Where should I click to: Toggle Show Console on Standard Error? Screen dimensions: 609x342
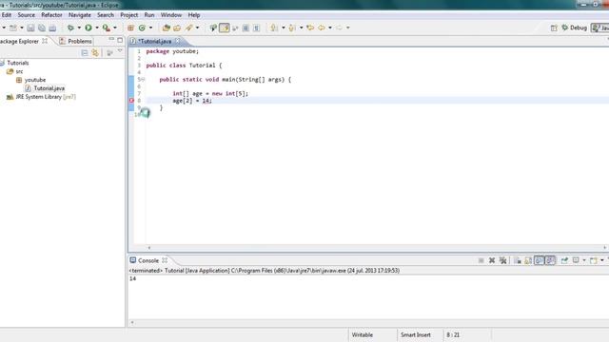[x=550, y=260]
